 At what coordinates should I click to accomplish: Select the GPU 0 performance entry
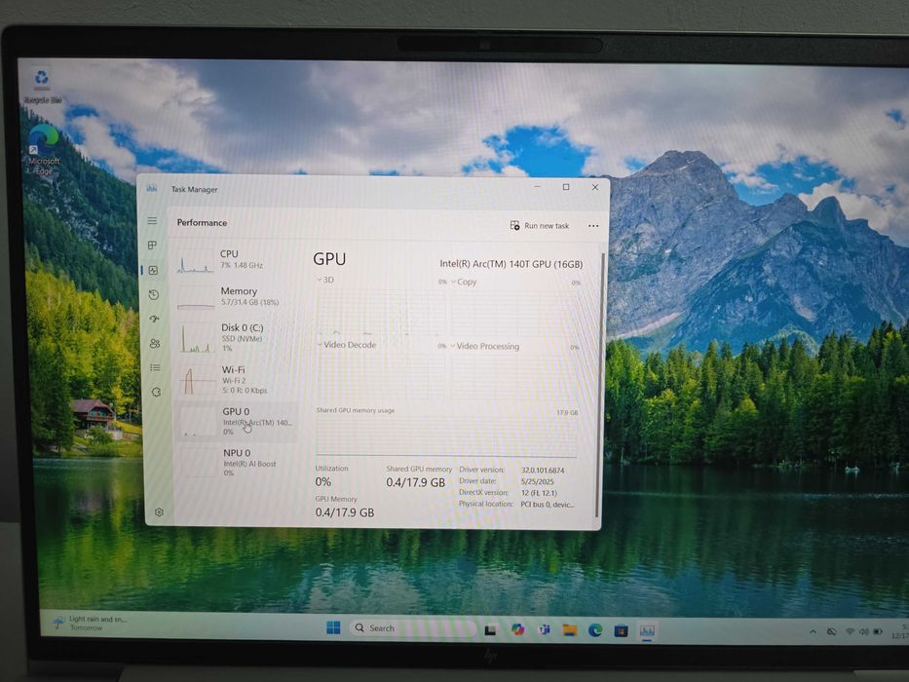tap(237, 422)
